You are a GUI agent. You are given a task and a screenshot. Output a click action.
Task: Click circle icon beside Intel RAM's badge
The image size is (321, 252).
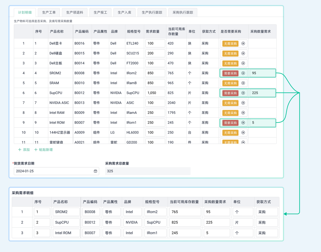pos(243,113)
